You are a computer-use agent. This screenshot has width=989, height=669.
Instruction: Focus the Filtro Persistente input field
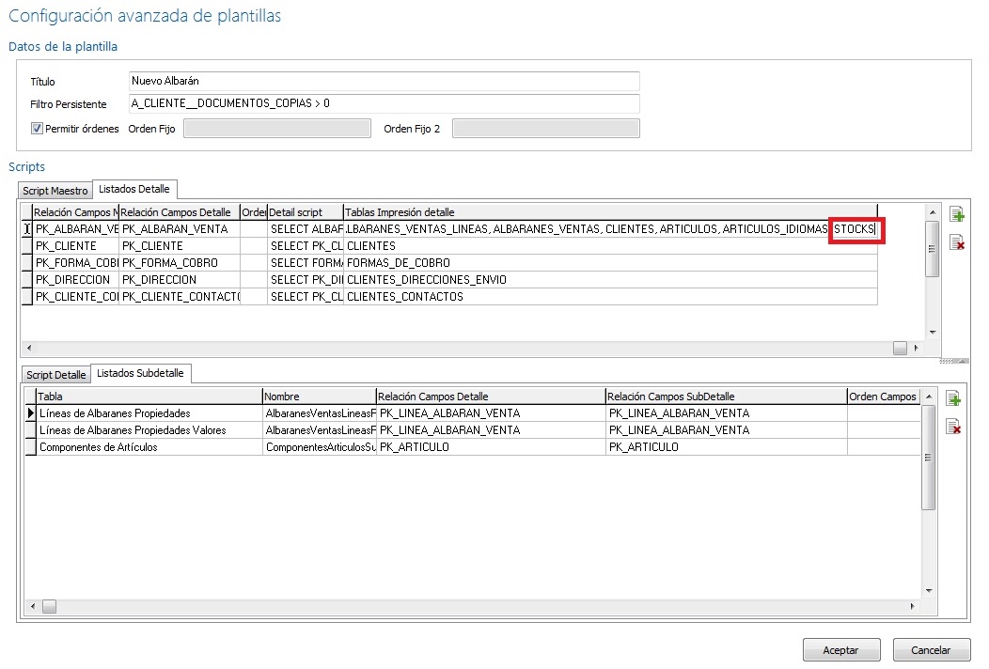coord(384,103)
